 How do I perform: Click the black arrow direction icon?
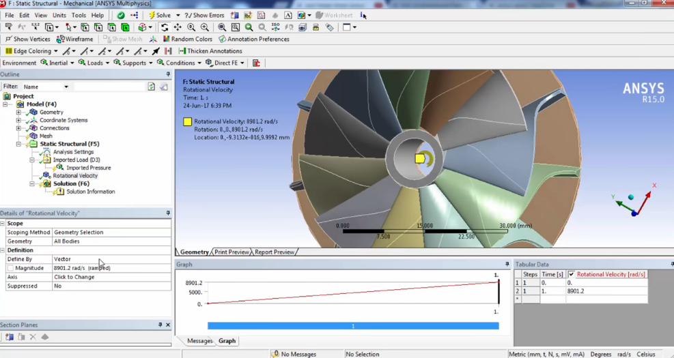click(156, 51)
